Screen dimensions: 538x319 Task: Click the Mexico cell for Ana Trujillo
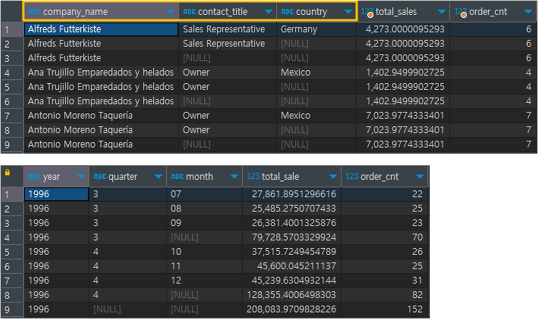(x=316, y=72)
